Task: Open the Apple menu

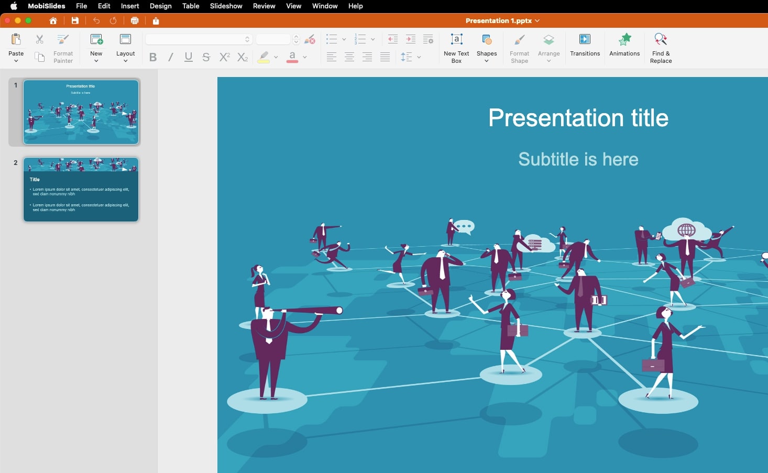Action: click(x=14, y=6)
